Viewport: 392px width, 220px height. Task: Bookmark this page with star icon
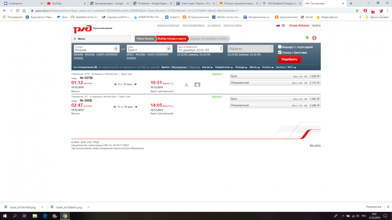point(357,11)
